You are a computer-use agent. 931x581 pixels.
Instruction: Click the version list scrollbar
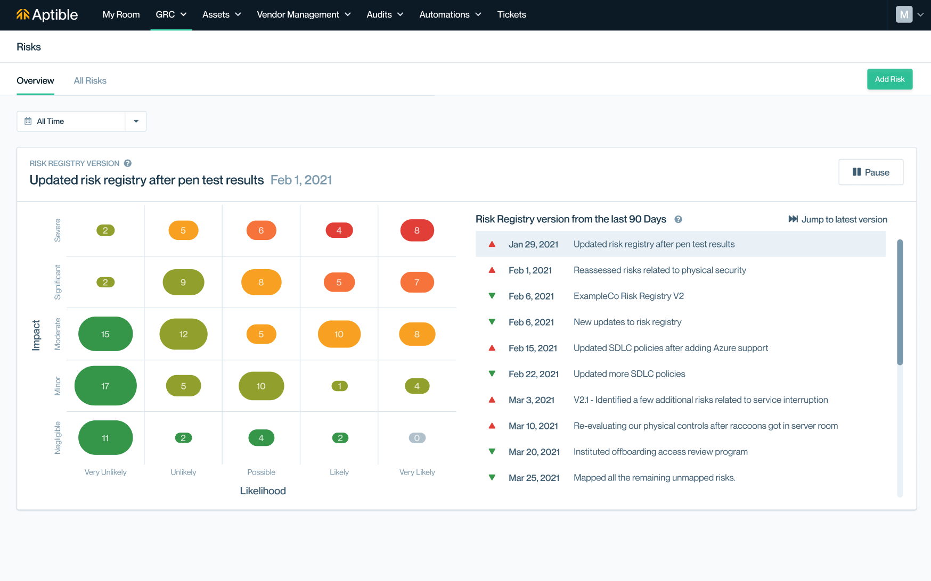click(900, 302)
